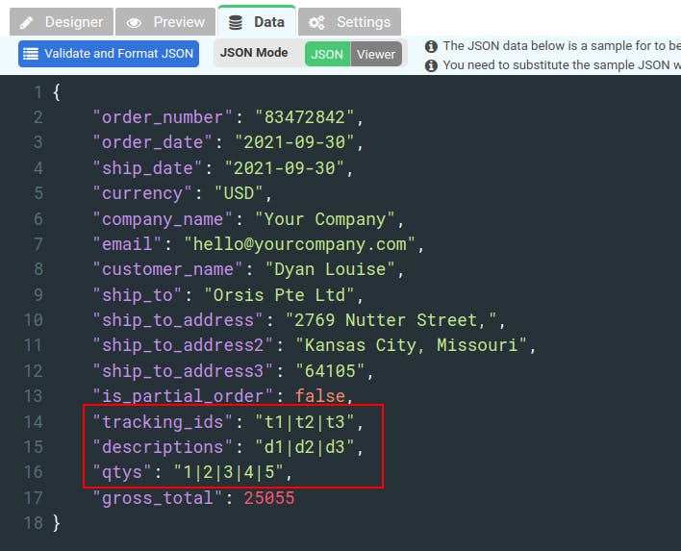Viewport: 681px width, 551px height.
Task: Place cursor on the tracking_ids line
Action: (x=228, y=422)
